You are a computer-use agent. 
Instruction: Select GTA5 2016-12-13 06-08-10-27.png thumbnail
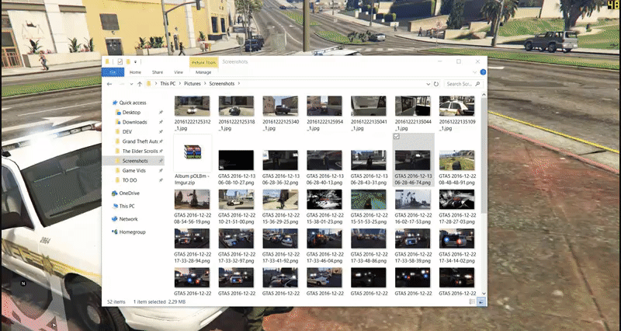click(x=237, y=160)
